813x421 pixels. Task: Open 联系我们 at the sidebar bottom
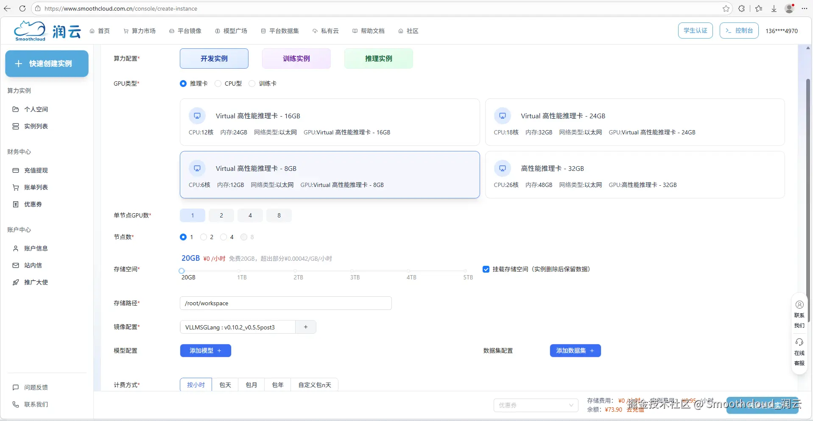tap(36, 404)
